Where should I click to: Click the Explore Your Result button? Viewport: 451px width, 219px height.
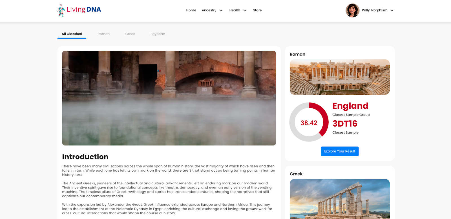pos(340,151)
